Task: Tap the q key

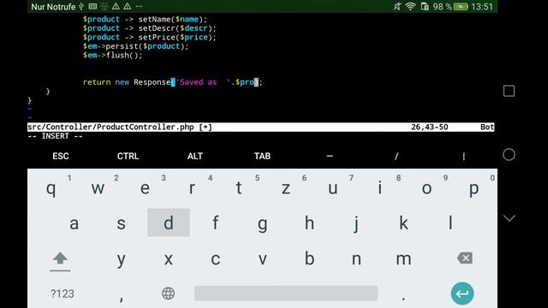Action: click(51, 188)
